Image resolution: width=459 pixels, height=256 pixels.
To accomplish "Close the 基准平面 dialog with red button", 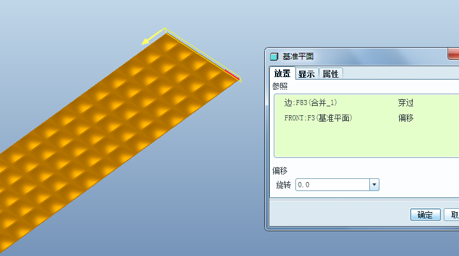I will [454, 54].
